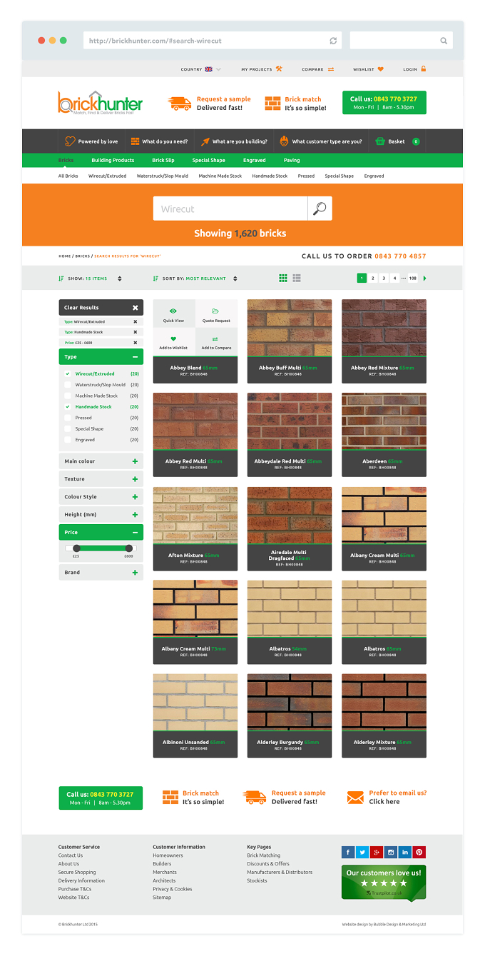Select the Building Products tab
The height and width of the screenshot is (959, 485).
pos(113,161)
